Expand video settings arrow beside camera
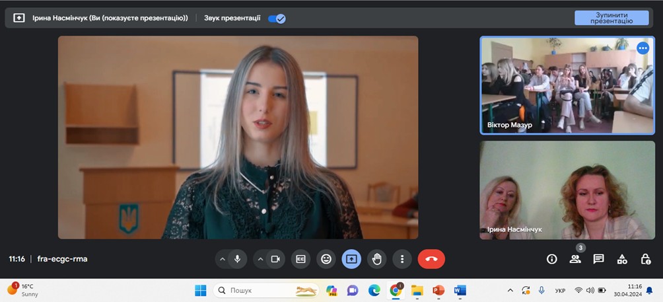The image size is (663, 302). pos(260,259)
